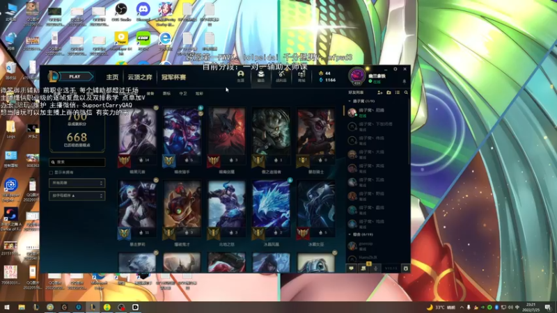
Task: Switch to 云顶之弈 tab
Action: (140, 77)
